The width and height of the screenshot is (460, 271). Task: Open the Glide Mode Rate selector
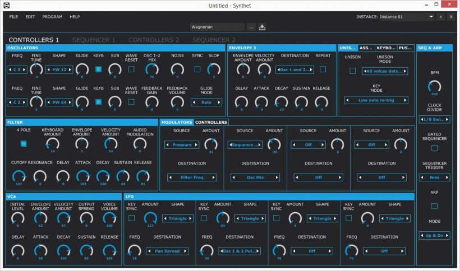(x=206, y=102)
